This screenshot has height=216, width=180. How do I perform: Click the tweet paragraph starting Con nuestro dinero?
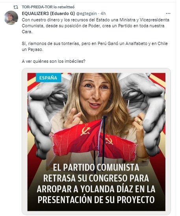tap(95, 26)
